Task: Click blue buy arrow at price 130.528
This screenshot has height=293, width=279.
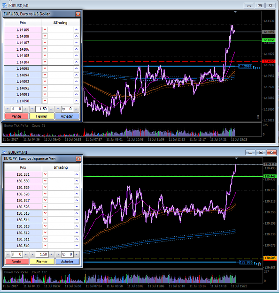Action: pyautogui.click(x=77, y=194)
